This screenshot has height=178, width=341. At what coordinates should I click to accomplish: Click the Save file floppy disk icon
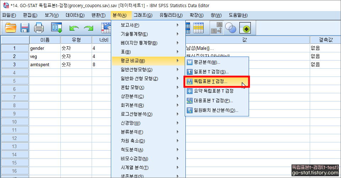[x=25, y=28]
